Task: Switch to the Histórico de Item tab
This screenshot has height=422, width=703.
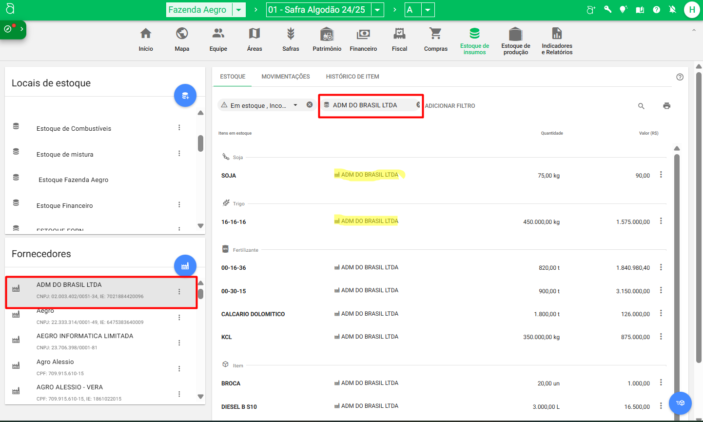Action: [352, 77]
